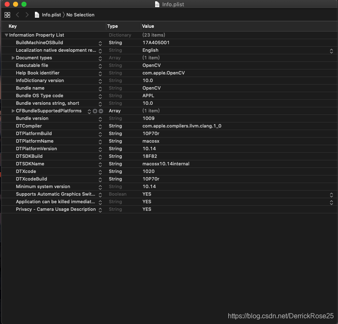Open value dropdown for English localization
Image resolution: width=338 pixels, height=324 pixels.
tap(331, 51)
